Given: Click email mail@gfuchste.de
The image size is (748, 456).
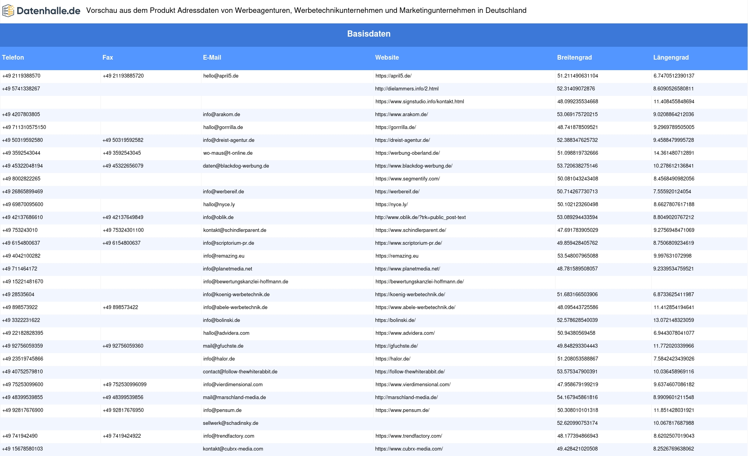Looking at the screenshot, I should (223, 346).
